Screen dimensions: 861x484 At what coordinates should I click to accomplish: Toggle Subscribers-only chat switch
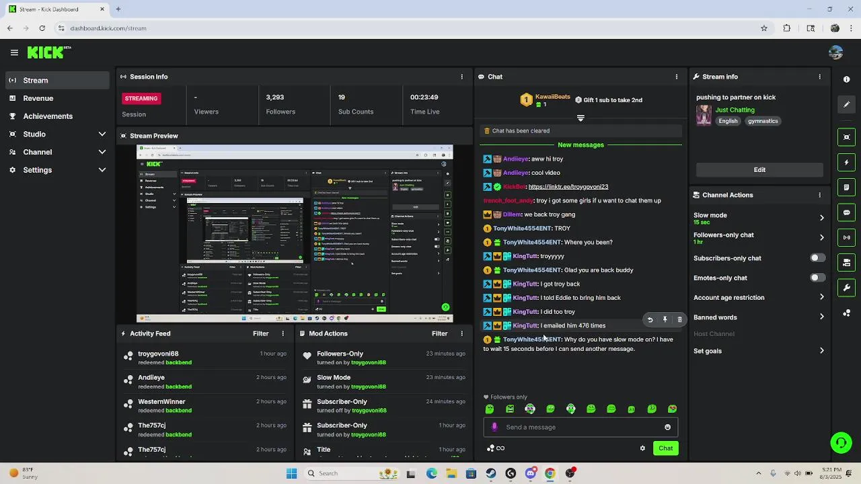(817, 258)
